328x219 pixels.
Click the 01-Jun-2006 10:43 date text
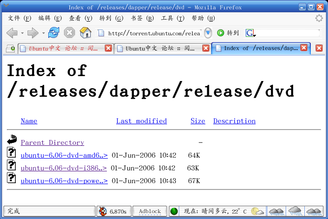(144, 181)
